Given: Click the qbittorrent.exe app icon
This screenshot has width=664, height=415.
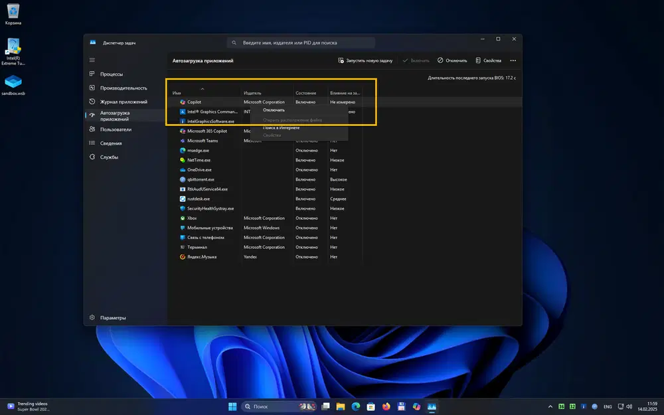Looking at the screenshot, I should [182, 179].
